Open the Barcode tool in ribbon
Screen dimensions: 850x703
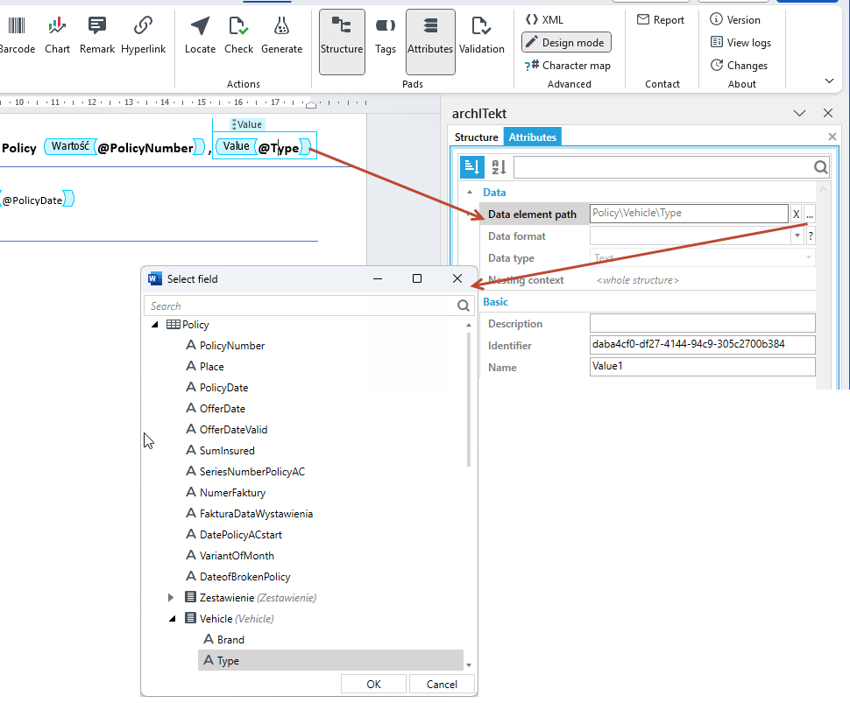pos(17,36)
